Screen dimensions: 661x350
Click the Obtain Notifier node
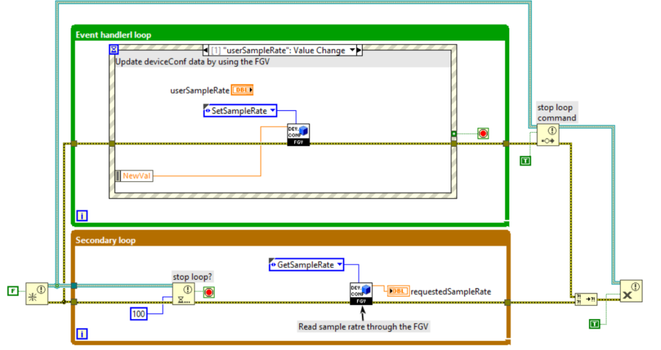click(x=36, y=293)
